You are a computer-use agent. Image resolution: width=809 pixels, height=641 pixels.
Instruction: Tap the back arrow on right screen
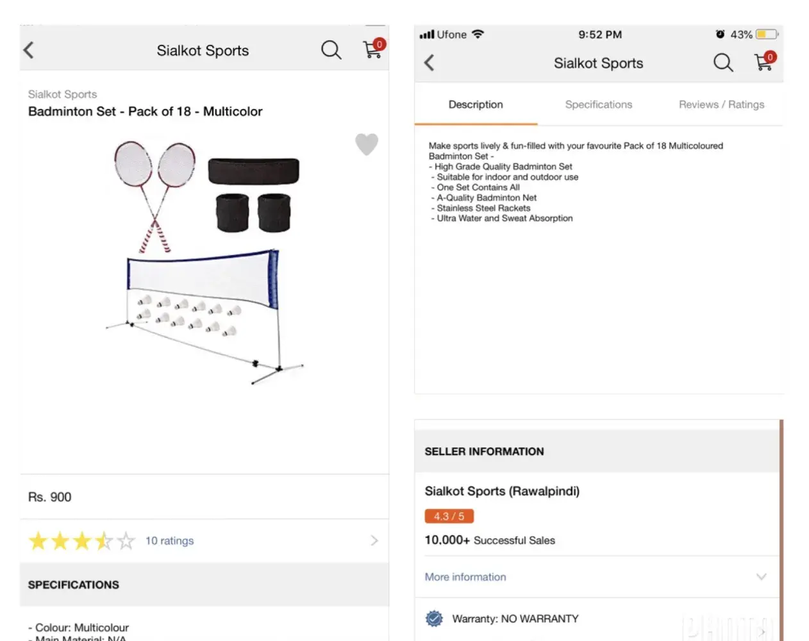pyautogui.click(x=430, y=63)
